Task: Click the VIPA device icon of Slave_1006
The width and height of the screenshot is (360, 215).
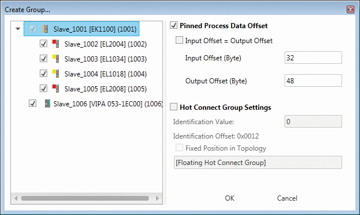Action: tap(48, 103)
